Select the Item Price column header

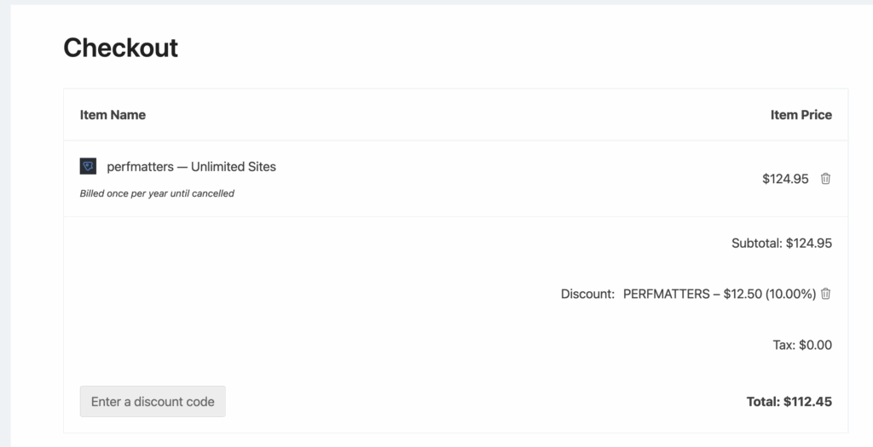[x=801, y=115]
